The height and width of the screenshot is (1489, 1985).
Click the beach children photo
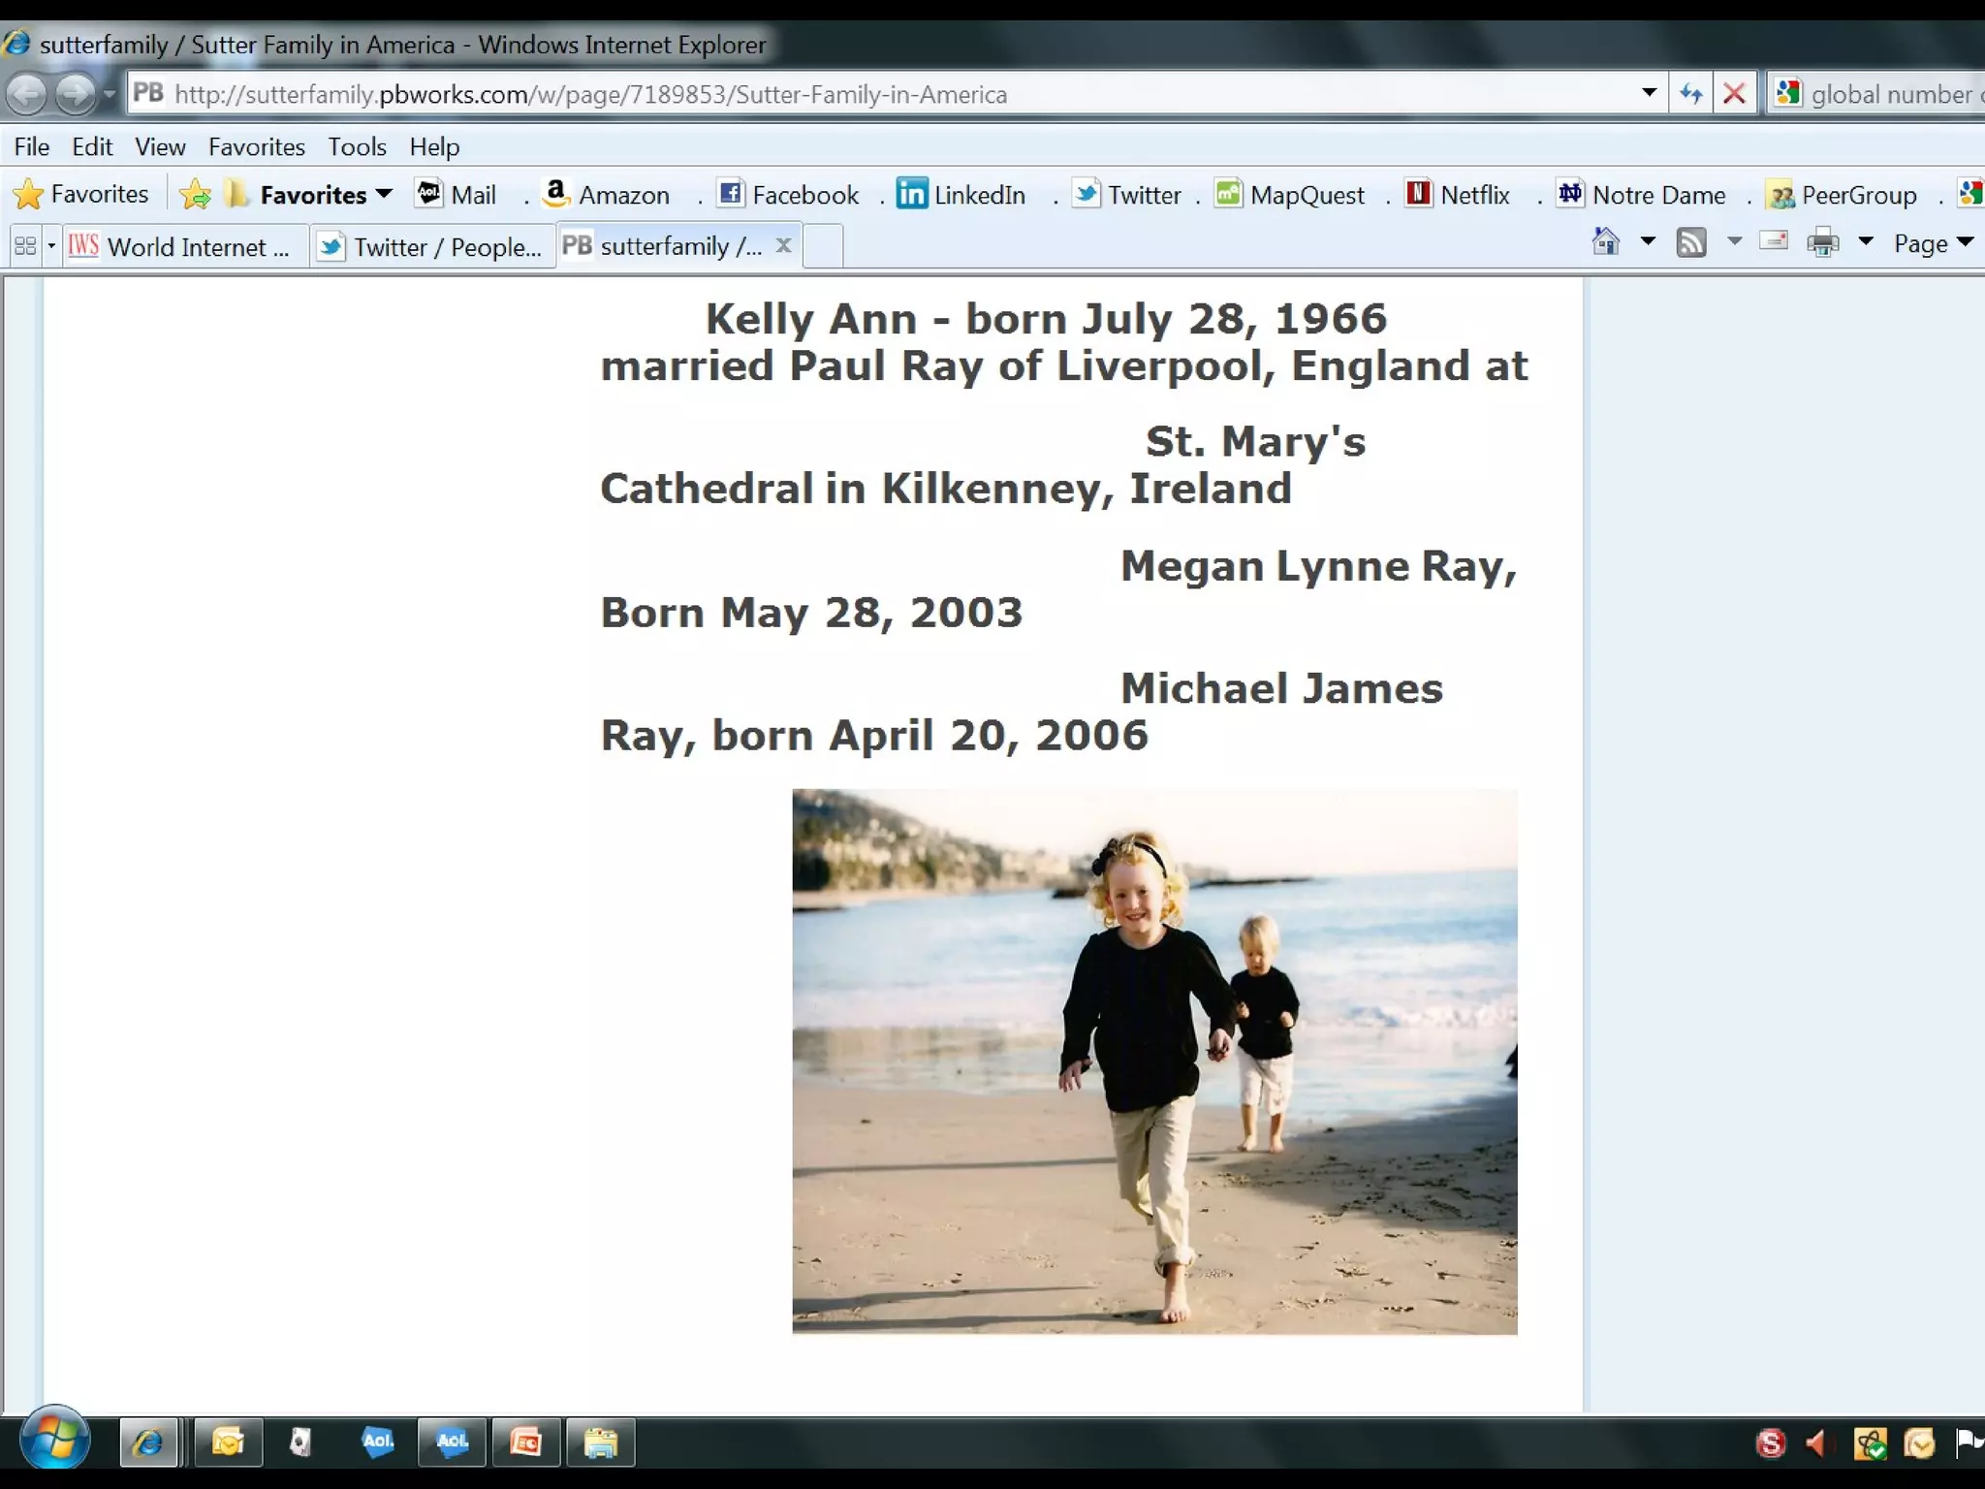coord(1154,1061)
